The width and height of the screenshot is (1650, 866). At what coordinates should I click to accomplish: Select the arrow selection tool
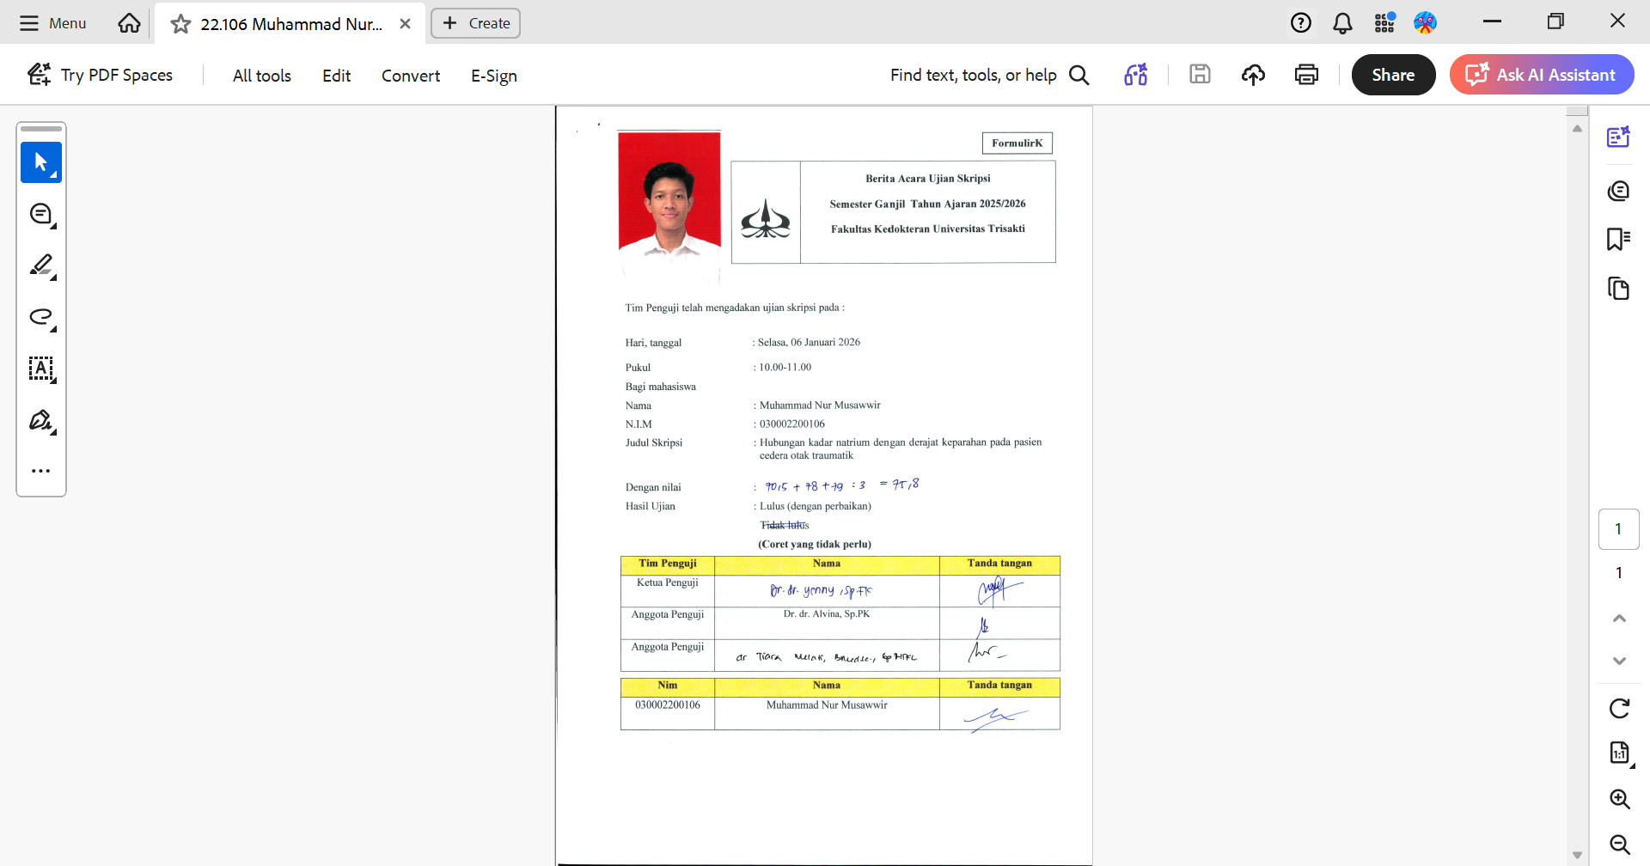[x=40, y=162]
